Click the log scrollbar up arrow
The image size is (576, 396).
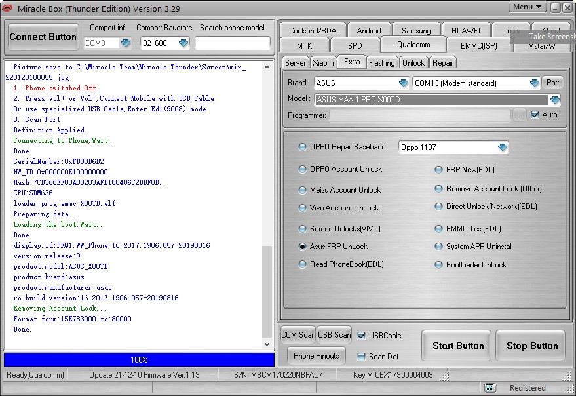pyautogui.click(x=267, y=67)
